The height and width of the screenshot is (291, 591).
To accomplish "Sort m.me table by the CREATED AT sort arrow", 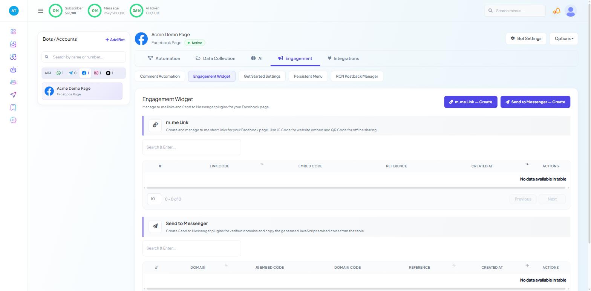I will click(x=527, y=164).
